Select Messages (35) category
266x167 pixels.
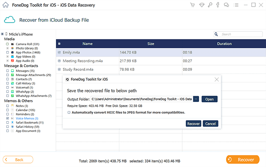[x=25, y=71]
